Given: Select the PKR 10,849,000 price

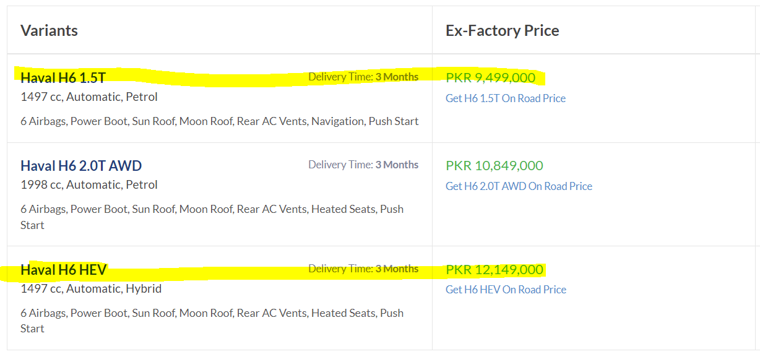Looking at the screenshot, I should click(494, 166).
